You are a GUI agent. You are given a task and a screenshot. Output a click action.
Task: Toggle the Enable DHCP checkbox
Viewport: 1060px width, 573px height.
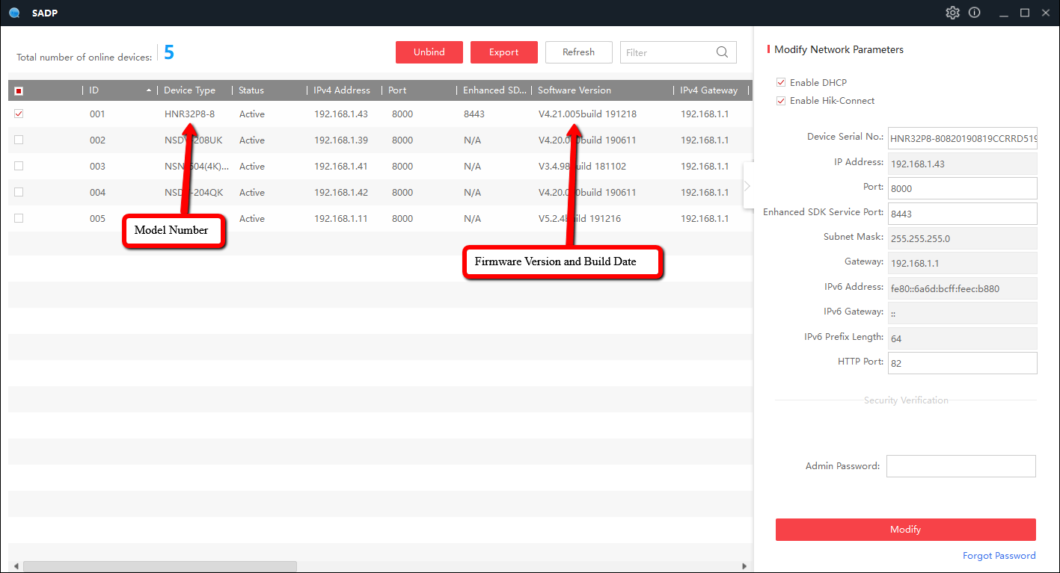[x=781, y=83]
